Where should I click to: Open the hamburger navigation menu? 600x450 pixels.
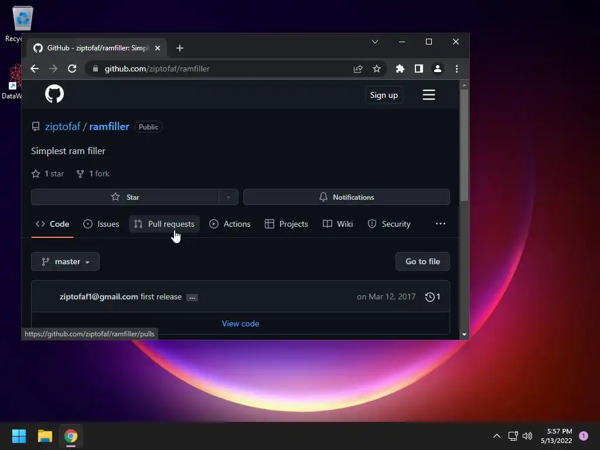428,95
